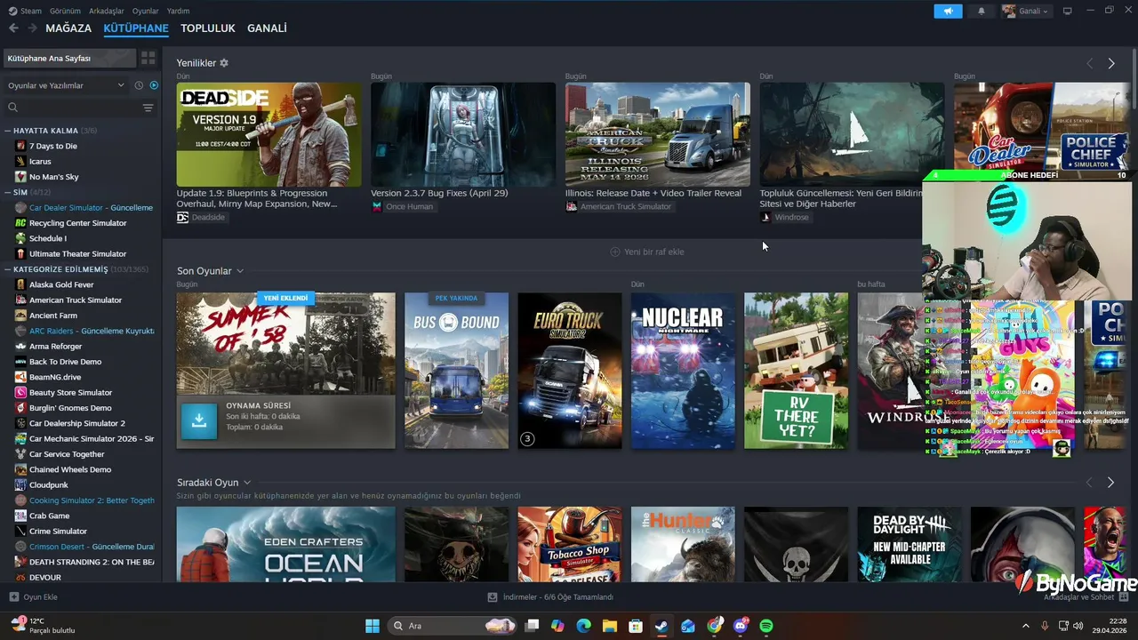
Task: Expand the Son Oyunlar shelf dropdown
Action: coord(240,271)
